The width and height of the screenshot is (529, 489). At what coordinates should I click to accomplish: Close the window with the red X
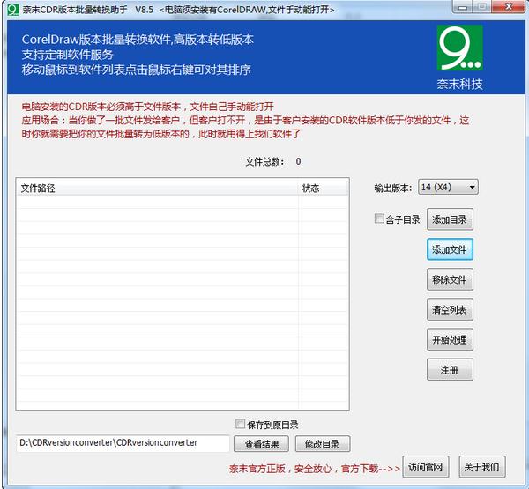click(x=508, y=7)
